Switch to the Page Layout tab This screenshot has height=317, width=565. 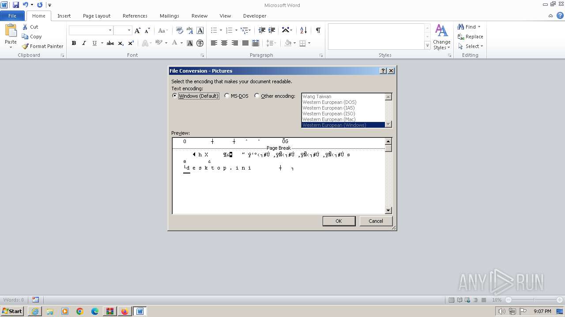[97, 16]
